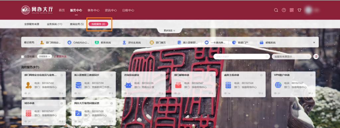Click the search magnifier icon in header
This screenshot has width=340, height=128.
point(276,10)
